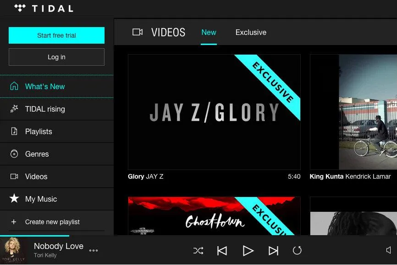Click the Nobody Love track title
The width and height of the screenshot is (397, 265).
click(59, 246)
